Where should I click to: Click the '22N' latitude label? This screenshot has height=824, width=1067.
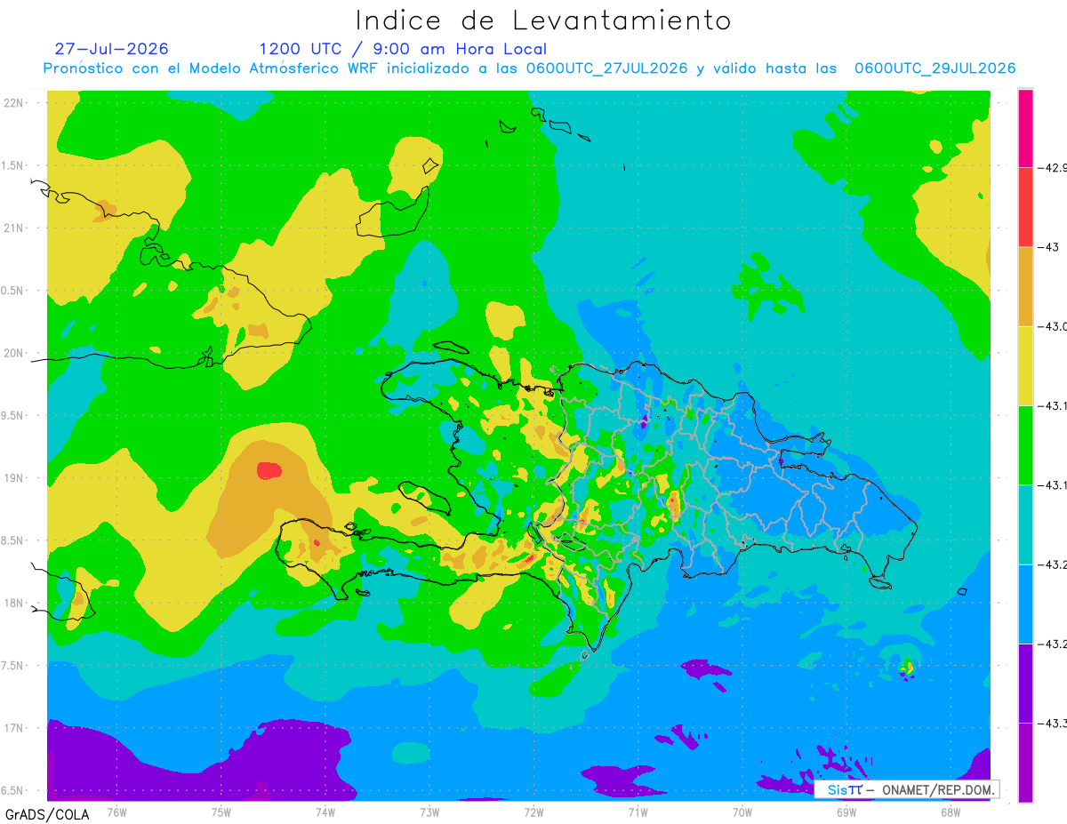pos(14,102)
